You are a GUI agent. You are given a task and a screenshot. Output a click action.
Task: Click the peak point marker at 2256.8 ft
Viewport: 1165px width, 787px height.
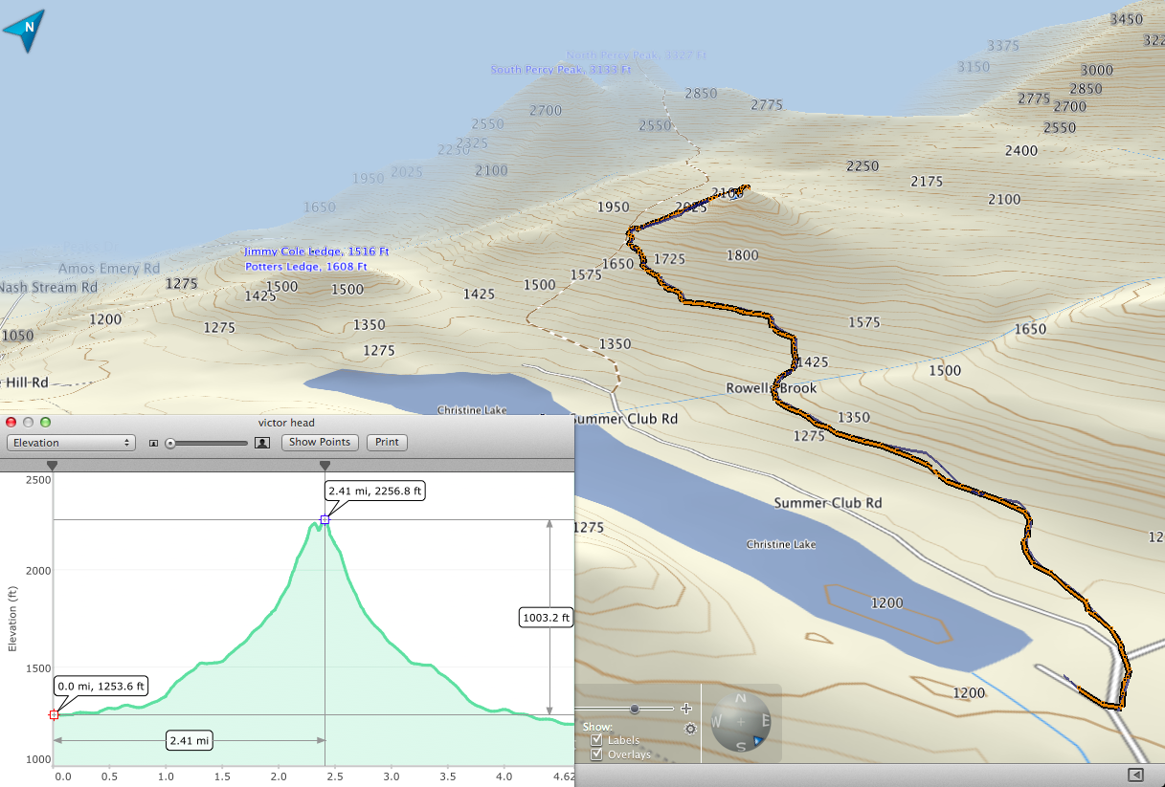click(x=325, y=519)
